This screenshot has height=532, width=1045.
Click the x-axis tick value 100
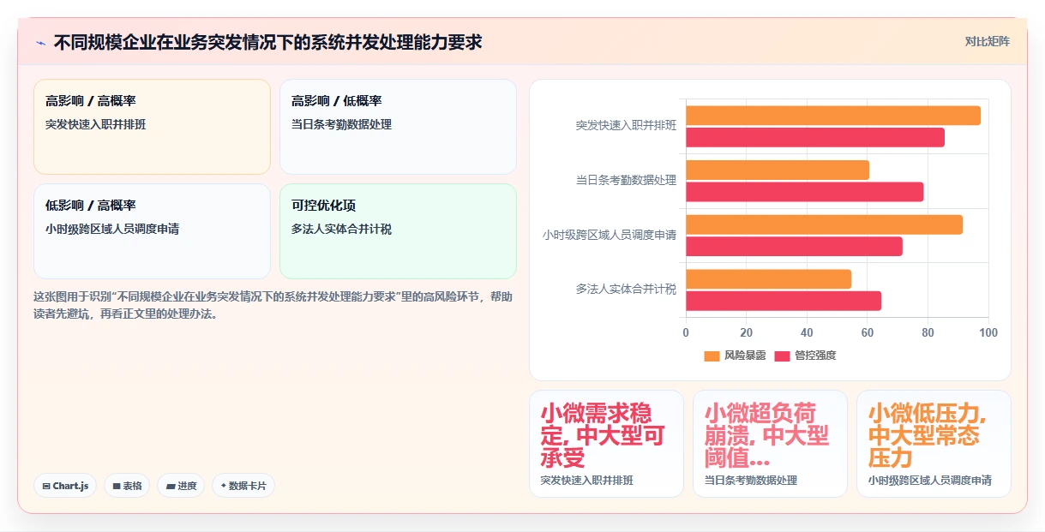tap(988, 332)
